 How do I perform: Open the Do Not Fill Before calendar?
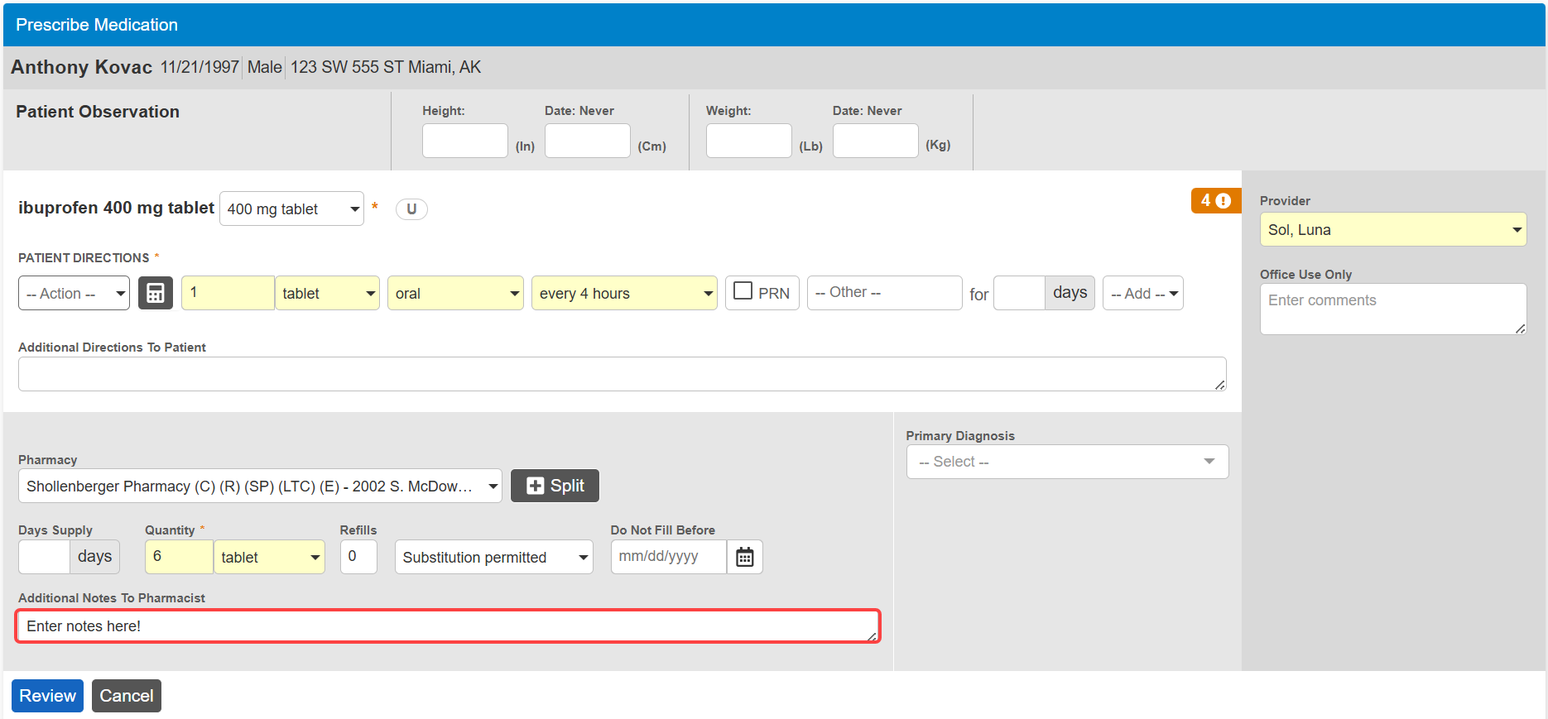tap(744, 557)
